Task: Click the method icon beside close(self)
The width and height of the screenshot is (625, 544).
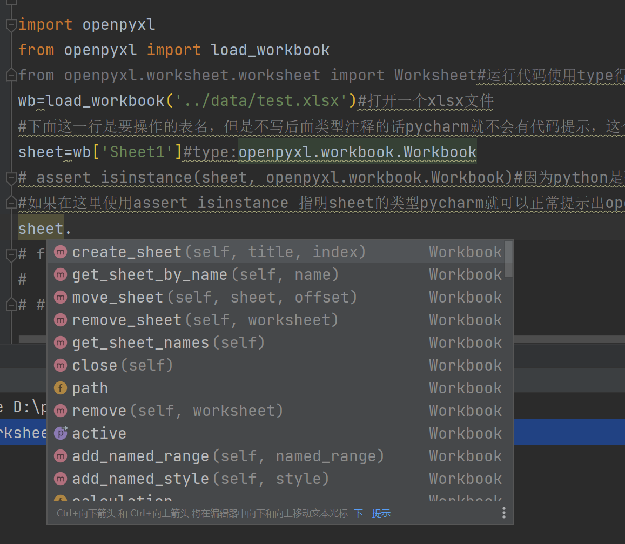Action: coord(61,365)
